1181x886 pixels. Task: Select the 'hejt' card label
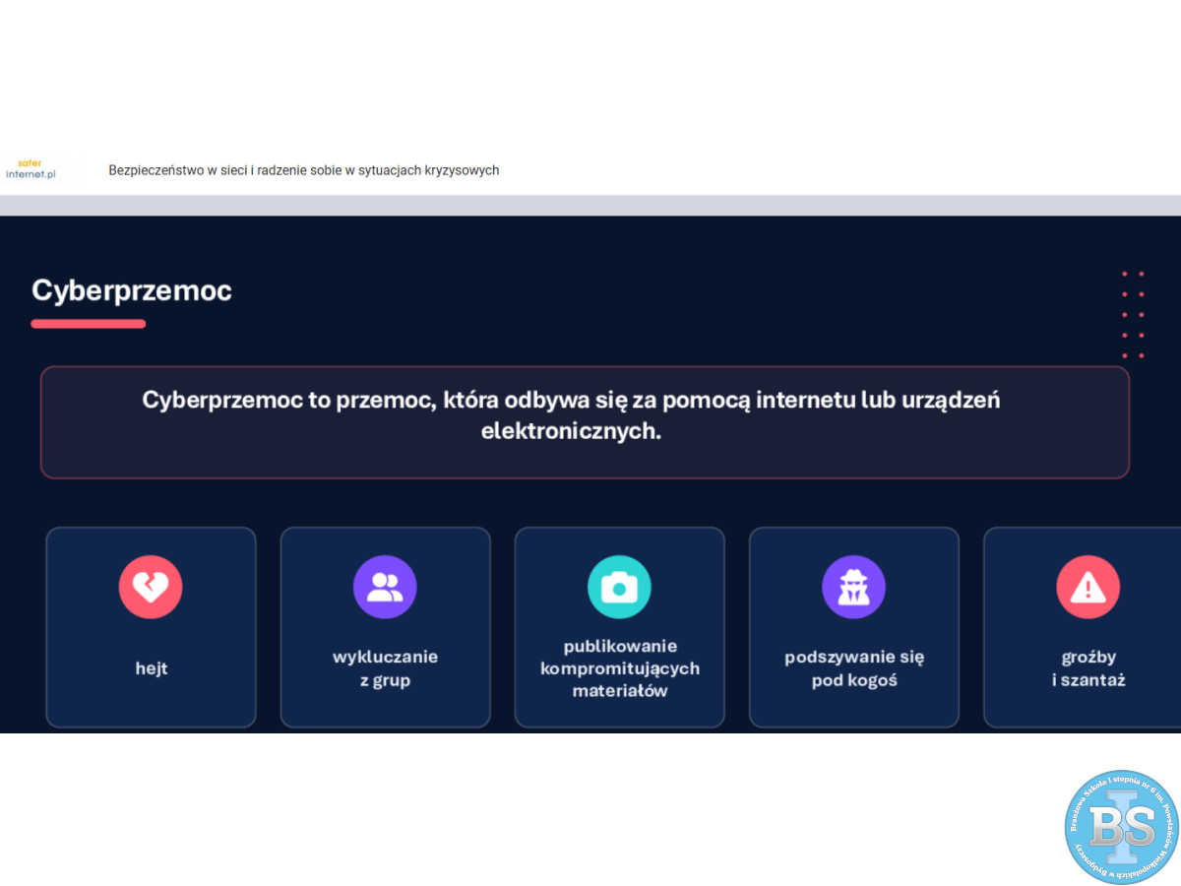[x=151, y=668]
